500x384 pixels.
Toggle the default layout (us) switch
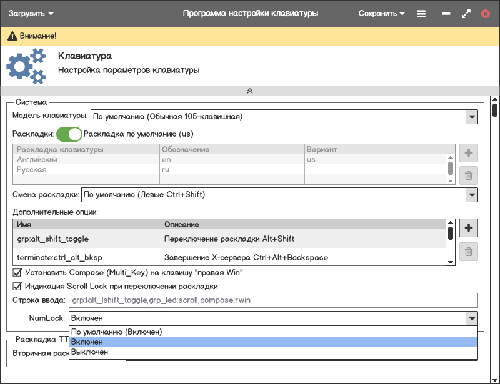pyautogui.click(x=69, y=134)
